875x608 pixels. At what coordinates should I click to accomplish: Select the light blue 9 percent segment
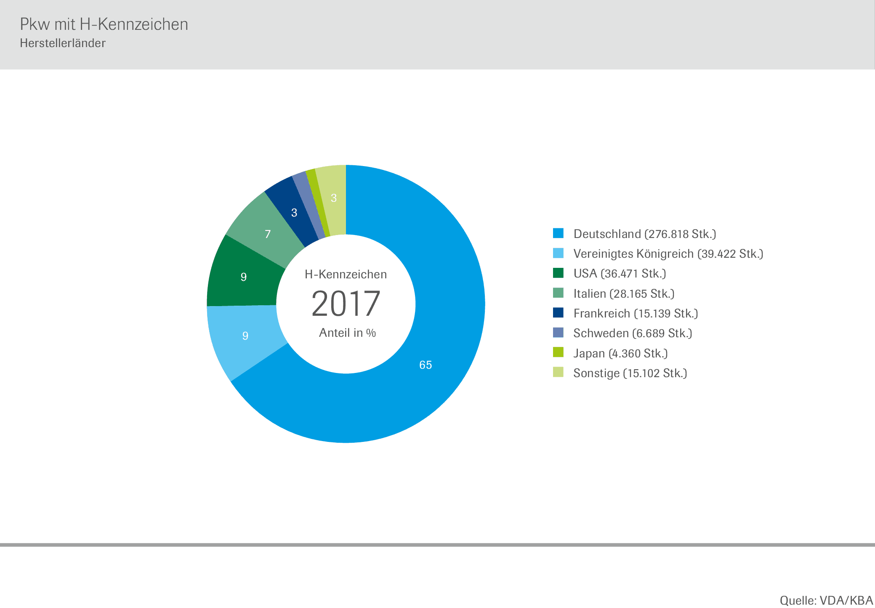point(245,336)
